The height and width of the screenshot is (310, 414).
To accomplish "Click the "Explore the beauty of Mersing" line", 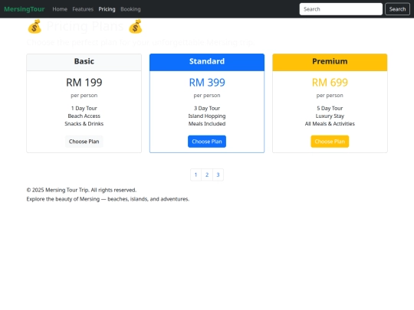I will 108,199.
